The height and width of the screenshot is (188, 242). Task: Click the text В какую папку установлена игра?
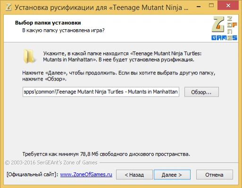point(63,30)
